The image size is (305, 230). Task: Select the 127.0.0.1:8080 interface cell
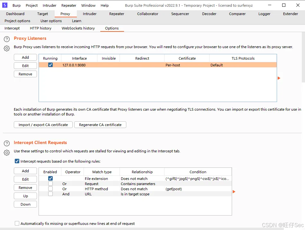pos(79,65)
